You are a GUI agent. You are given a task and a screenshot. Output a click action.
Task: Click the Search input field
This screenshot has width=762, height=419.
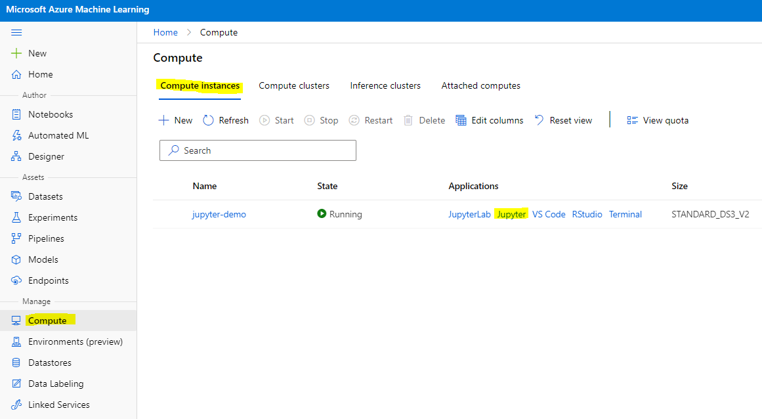pos(258,150)
